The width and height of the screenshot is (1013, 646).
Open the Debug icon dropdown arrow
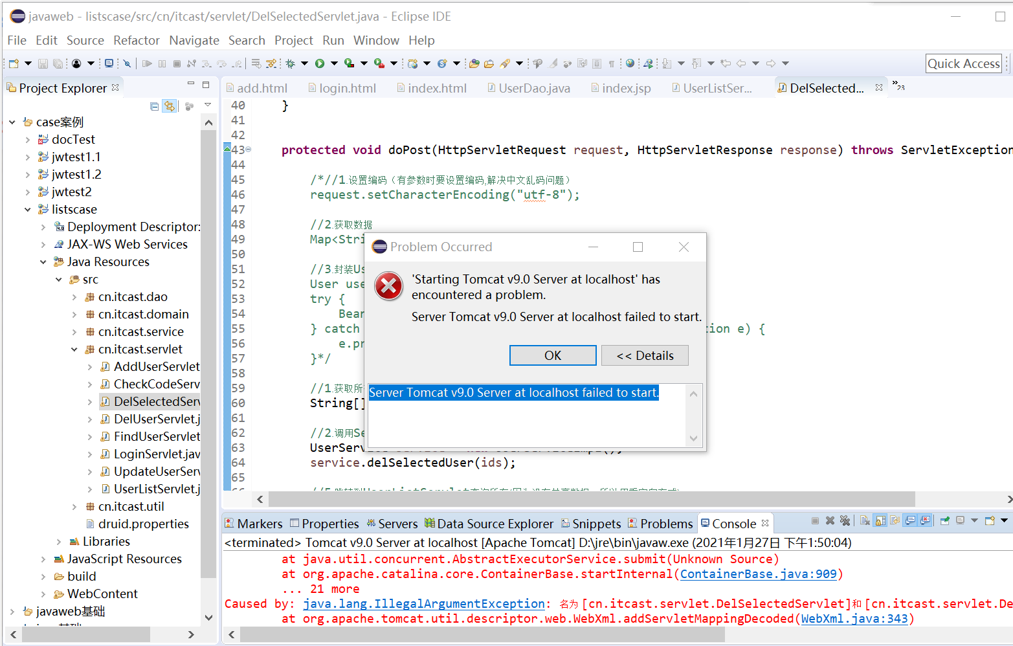pyautogui.click(x=304, y=63)
